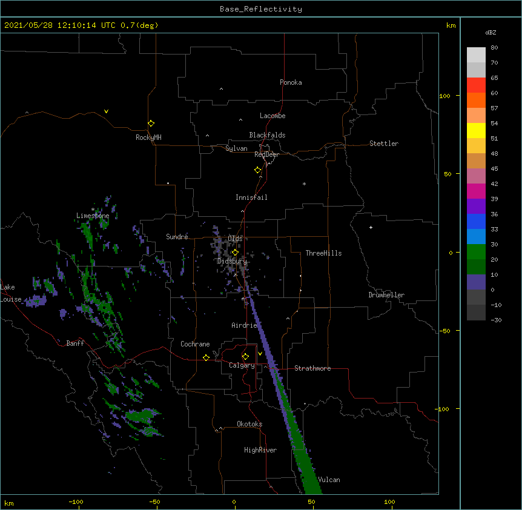This screenshot has width=522, height=510.
Task: Click the white caret marker west of Ponoka
Action: click(x=222, y=89)
